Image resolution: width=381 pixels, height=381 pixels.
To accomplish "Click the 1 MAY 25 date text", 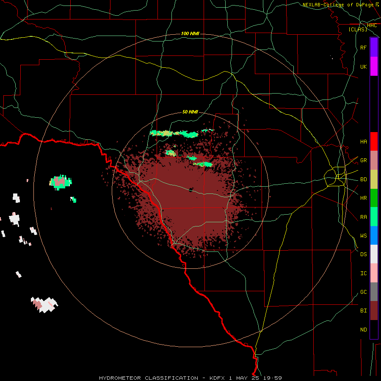I will pos(245,378).
